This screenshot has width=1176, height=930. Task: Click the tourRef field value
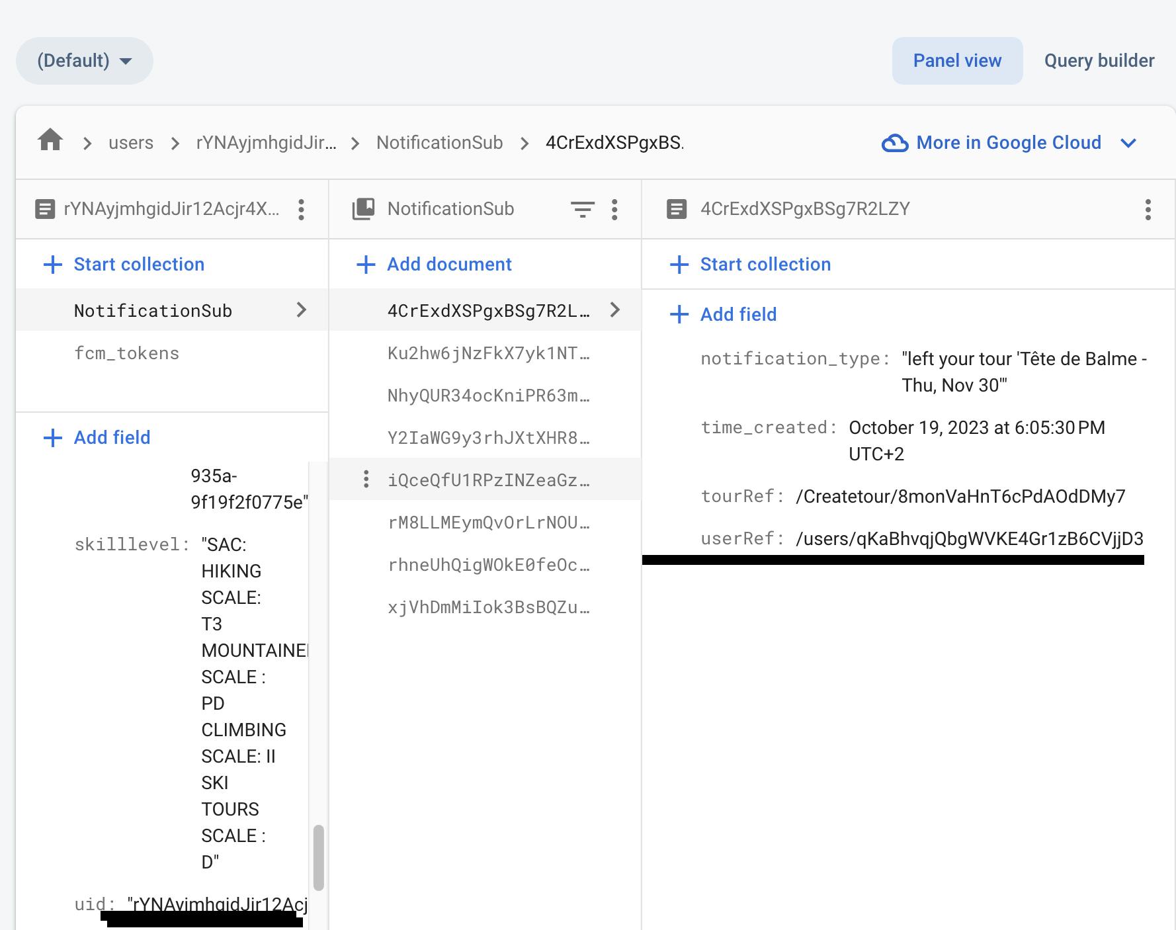(960, 497)
